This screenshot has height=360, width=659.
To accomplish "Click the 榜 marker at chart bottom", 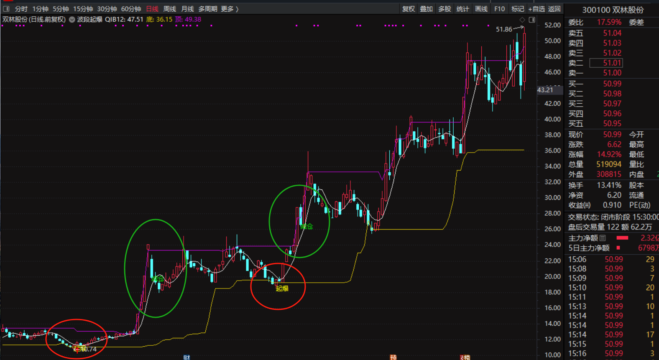I will point(465,357).
